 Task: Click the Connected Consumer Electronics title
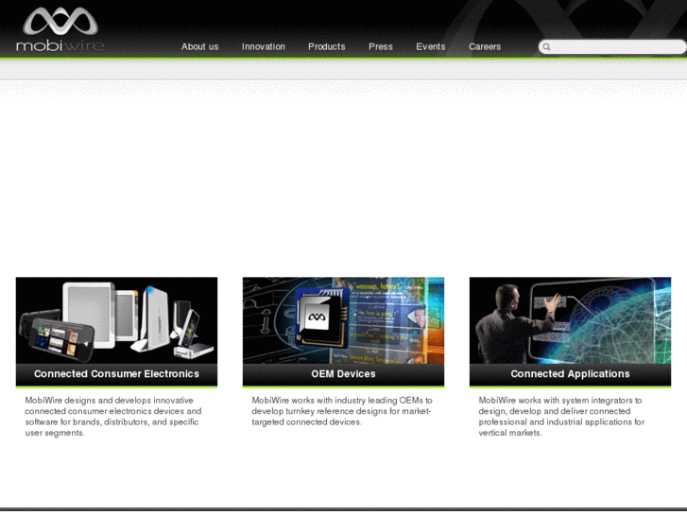coord(116,374)
